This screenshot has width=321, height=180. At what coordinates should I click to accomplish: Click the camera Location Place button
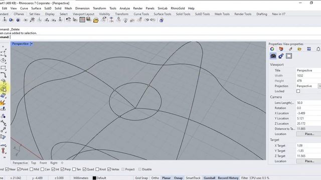pos(309,134)
